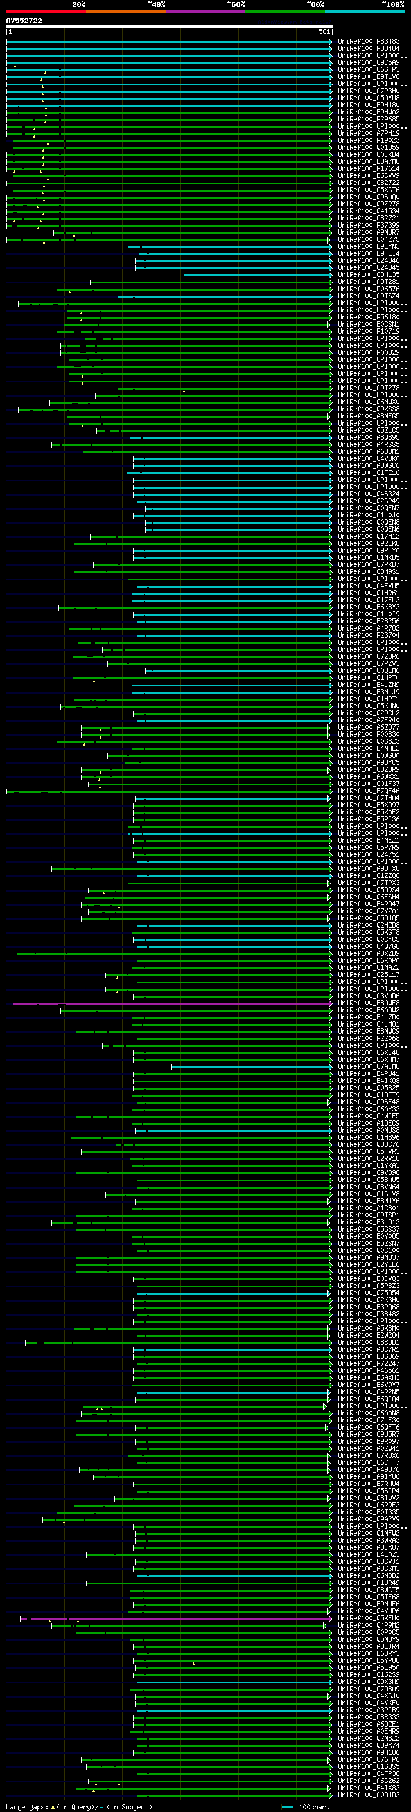Select the UniRef100_Q76FP6 label
This screenshot has width=411, height=1812.
pyautogui.click(x=369, y=1760)
